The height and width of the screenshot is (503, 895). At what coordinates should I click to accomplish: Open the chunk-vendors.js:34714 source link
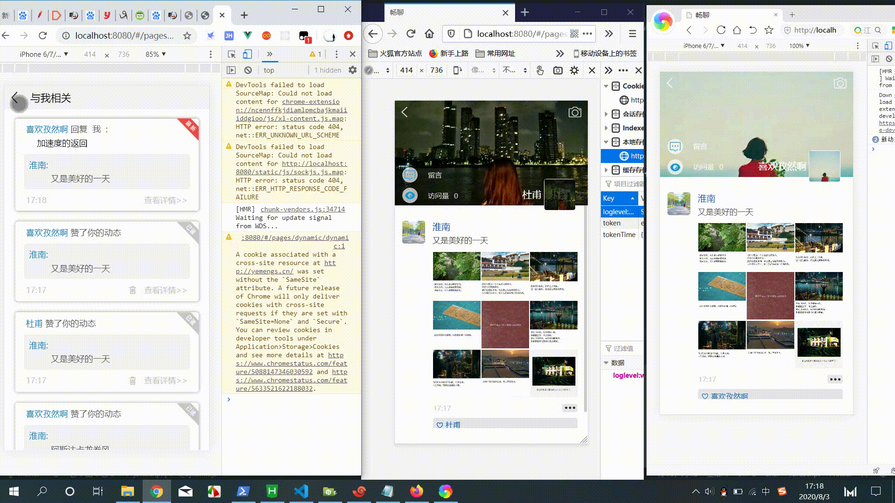pos(303,209)
